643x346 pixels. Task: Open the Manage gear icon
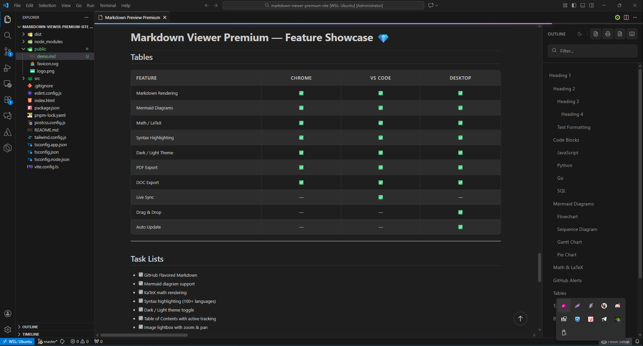pos(8,330)
